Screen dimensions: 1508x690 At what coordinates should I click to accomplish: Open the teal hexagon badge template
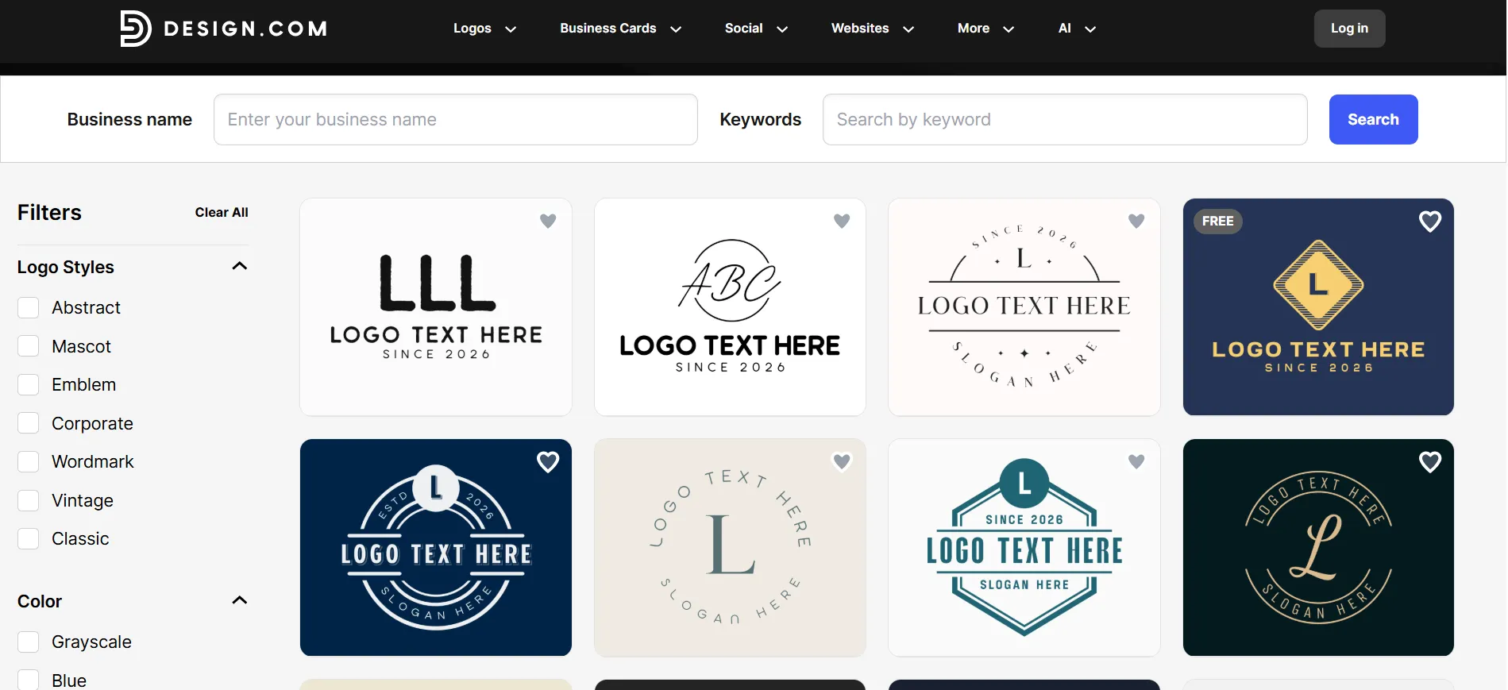(1024, 548)
